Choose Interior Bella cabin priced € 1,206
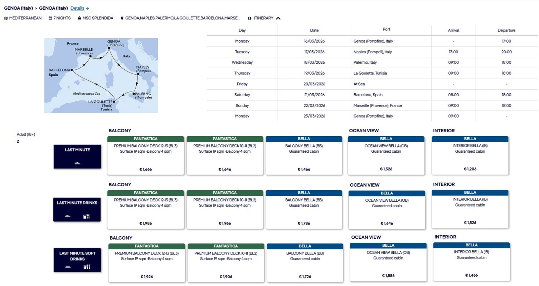 coord(470,155)
